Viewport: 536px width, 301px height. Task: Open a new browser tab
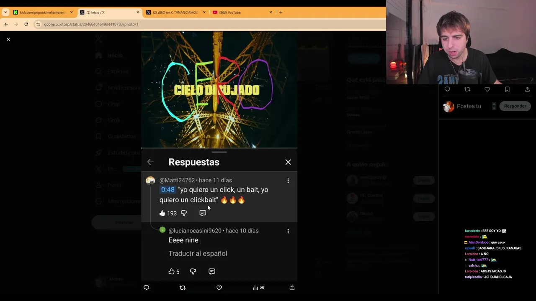(x=281, y=13)
